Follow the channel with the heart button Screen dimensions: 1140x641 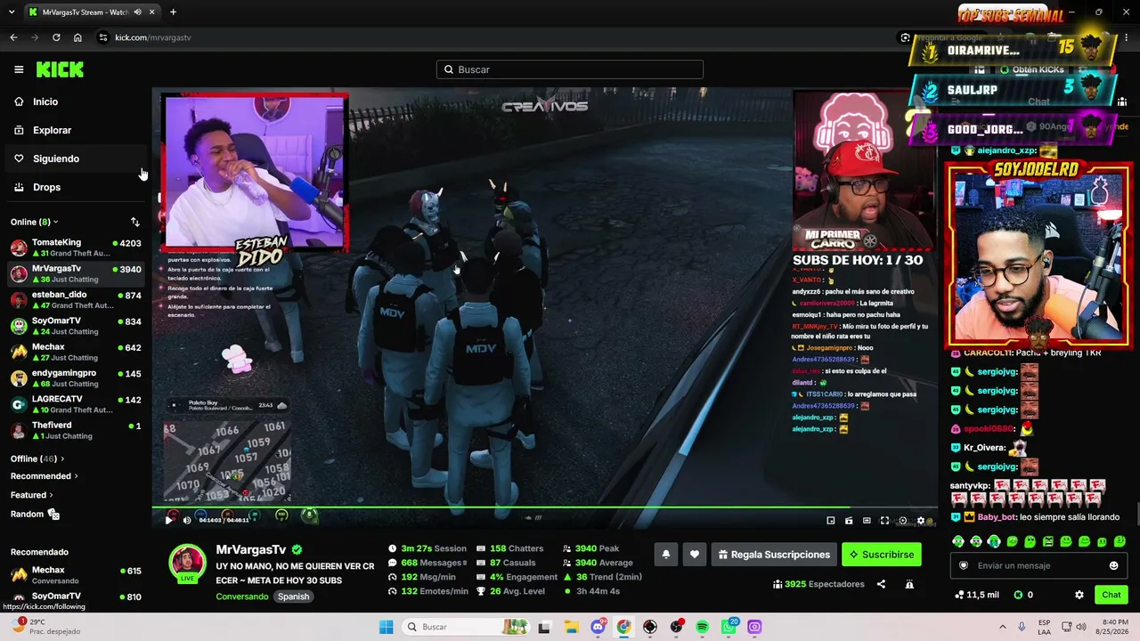coord(695,555)
